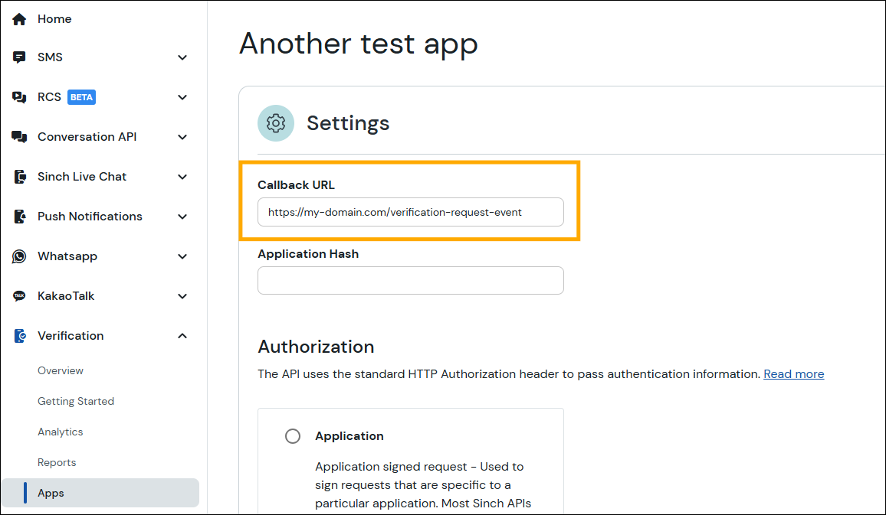Navigate to Getting Started under Verification
This screenshot has width=886, height=515.
76,401
